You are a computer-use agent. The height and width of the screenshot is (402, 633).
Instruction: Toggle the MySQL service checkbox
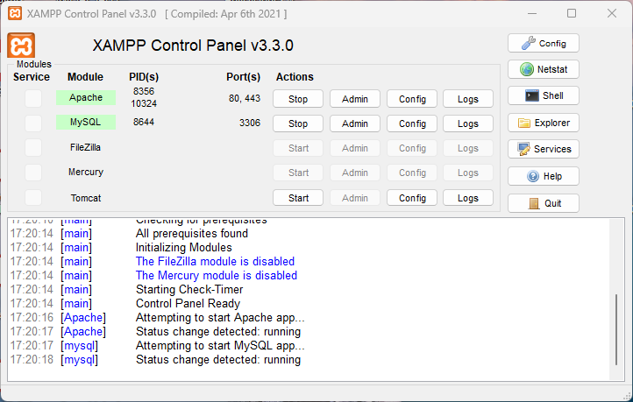coord(33,123)
